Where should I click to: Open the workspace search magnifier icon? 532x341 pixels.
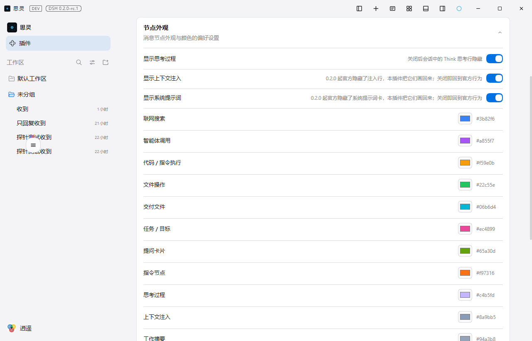click(x=79, y=62)
